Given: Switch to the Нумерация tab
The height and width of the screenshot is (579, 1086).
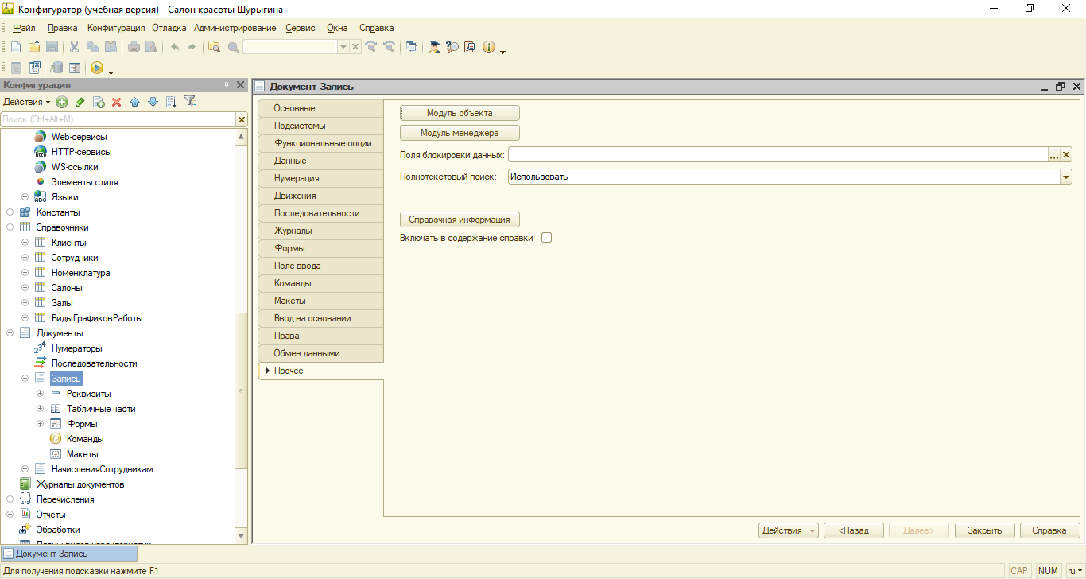Looking at the screenshot, I should coord(320,178).
